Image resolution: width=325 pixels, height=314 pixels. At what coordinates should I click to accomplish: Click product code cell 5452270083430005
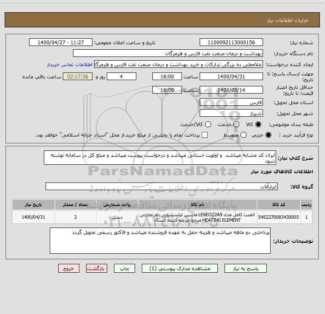tap(279, 217)
